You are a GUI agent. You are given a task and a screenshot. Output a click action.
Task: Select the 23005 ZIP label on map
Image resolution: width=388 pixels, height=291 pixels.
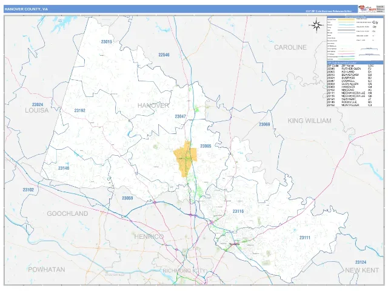click(206, 146)
